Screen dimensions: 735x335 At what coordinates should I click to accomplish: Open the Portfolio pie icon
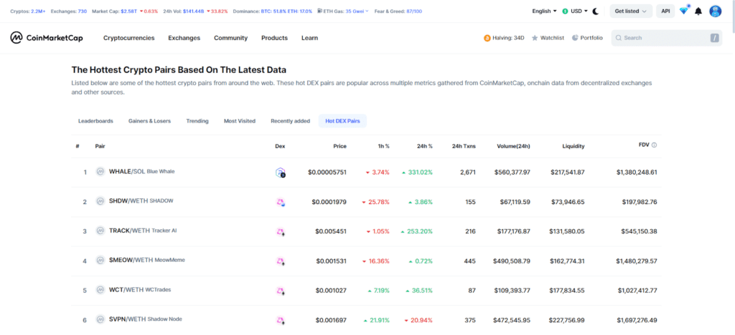tap(575, 38)
